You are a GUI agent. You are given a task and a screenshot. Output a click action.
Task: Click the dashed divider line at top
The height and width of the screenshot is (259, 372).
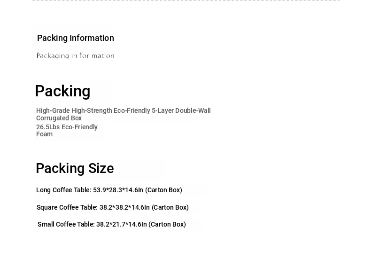[x=186, y=1]
